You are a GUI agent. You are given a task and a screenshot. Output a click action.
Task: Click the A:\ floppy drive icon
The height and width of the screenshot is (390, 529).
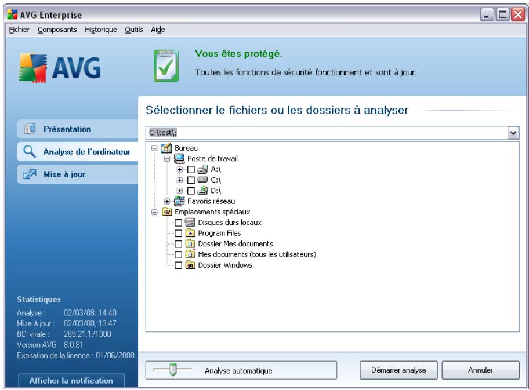pos(202,169)
